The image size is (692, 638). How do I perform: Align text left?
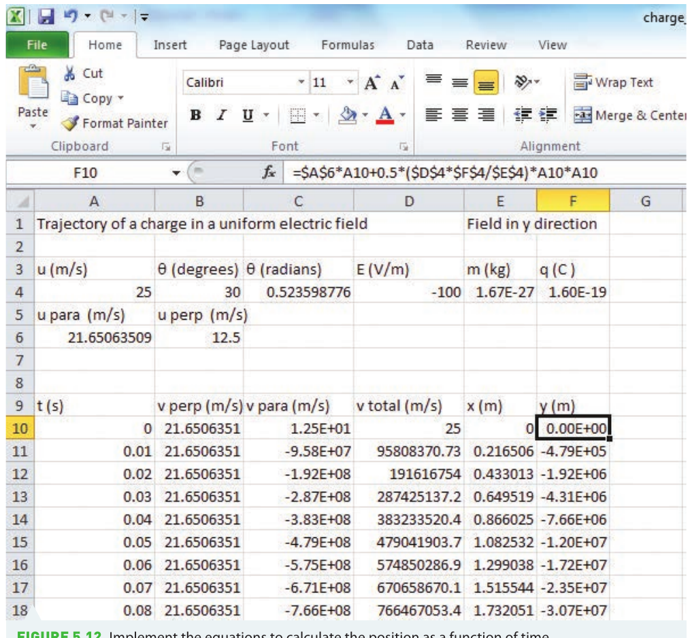[x=433, y=115]
